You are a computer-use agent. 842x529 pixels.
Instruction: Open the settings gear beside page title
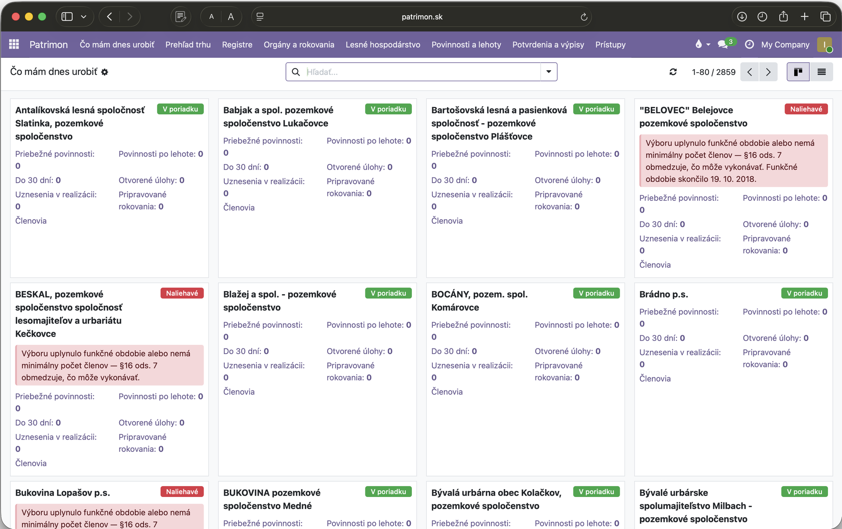point(104,72)
